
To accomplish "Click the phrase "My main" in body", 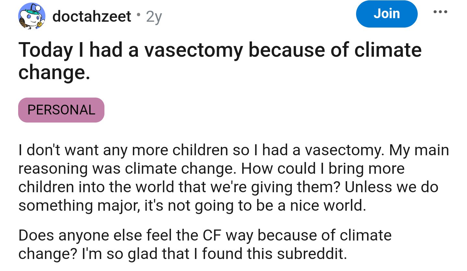I will pyautogui.click(x=419, y=150).
